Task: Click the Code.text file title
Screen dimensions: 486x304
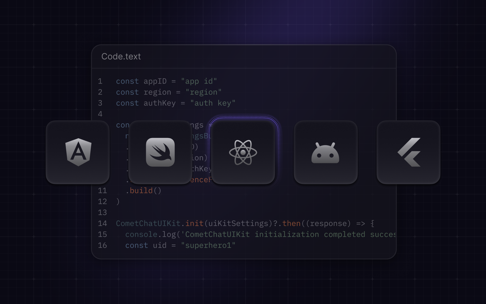Action: [121, 57]
